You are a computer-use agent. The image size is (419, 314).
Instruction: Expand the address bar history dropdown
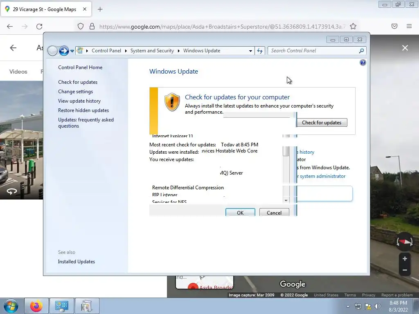(x=250, y=51)
